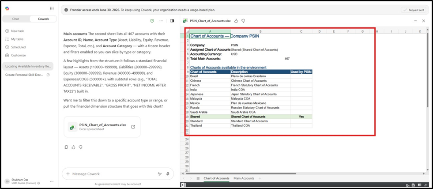Click the Request sent button
The height and width of the screenshot is (189, 433).
click(x=414, y=10)
